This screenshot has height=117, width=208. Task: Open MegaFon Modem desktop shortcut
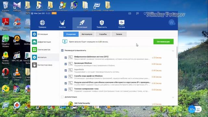pos(6,41)
